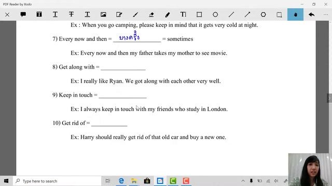Open the more options ellipsis menu
This screenshot has height=186, width=332.
[x=326, y=14]
